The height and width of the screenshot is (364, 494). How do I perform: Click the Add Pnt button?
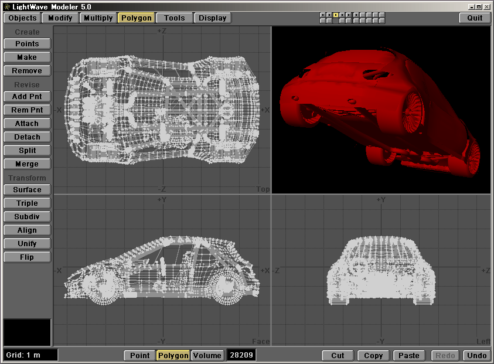(27, 97)
